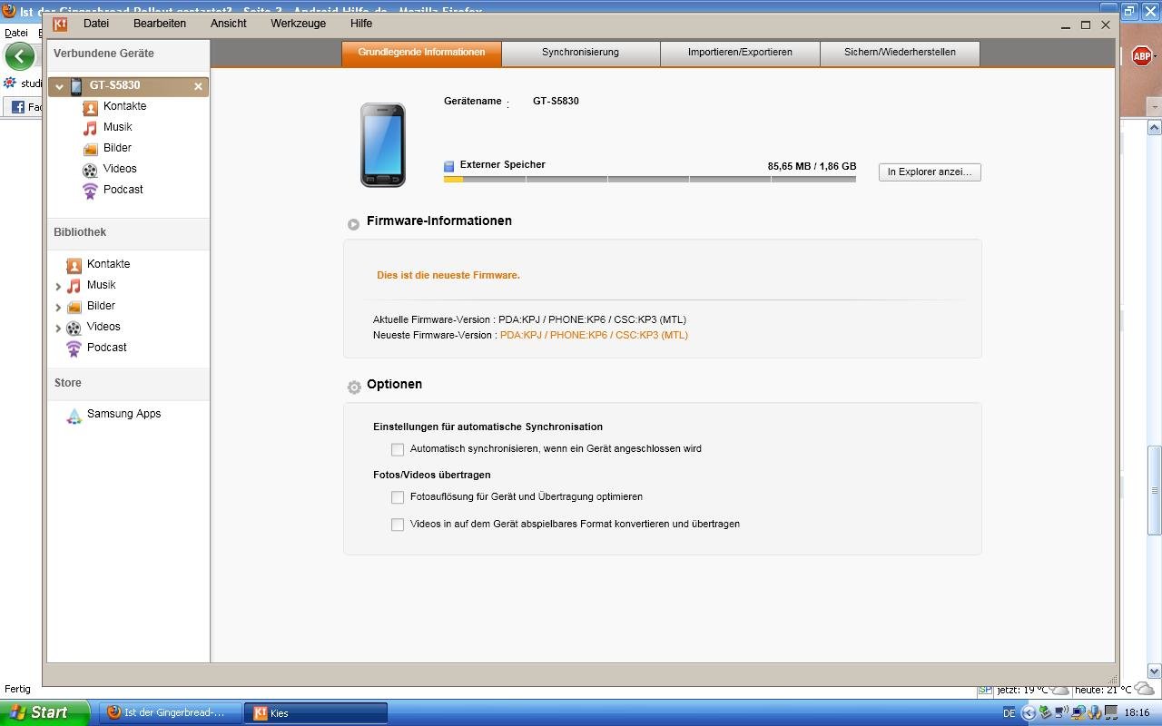Toggle the Firmware-Informationen disclosure arrow
The width and height of the screenshot is (1162, 726).
[x=353, y=224]
